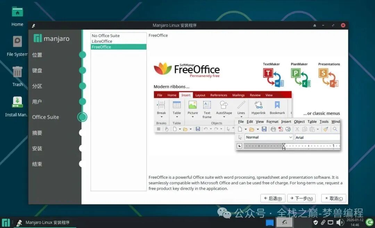The image size is (375, 228).
Task: Click the Manjaro Linux 安装程序 taskbar entry
Action: click(x=45, y=222)
